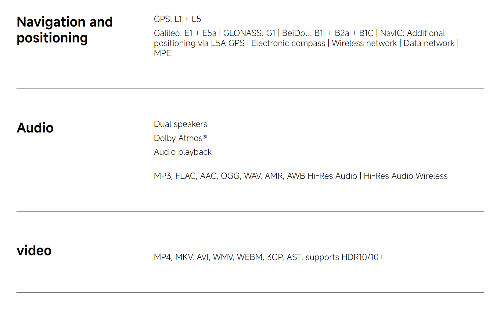
Task: Click the NavIC: Additional text
Action: pos(412,33)
